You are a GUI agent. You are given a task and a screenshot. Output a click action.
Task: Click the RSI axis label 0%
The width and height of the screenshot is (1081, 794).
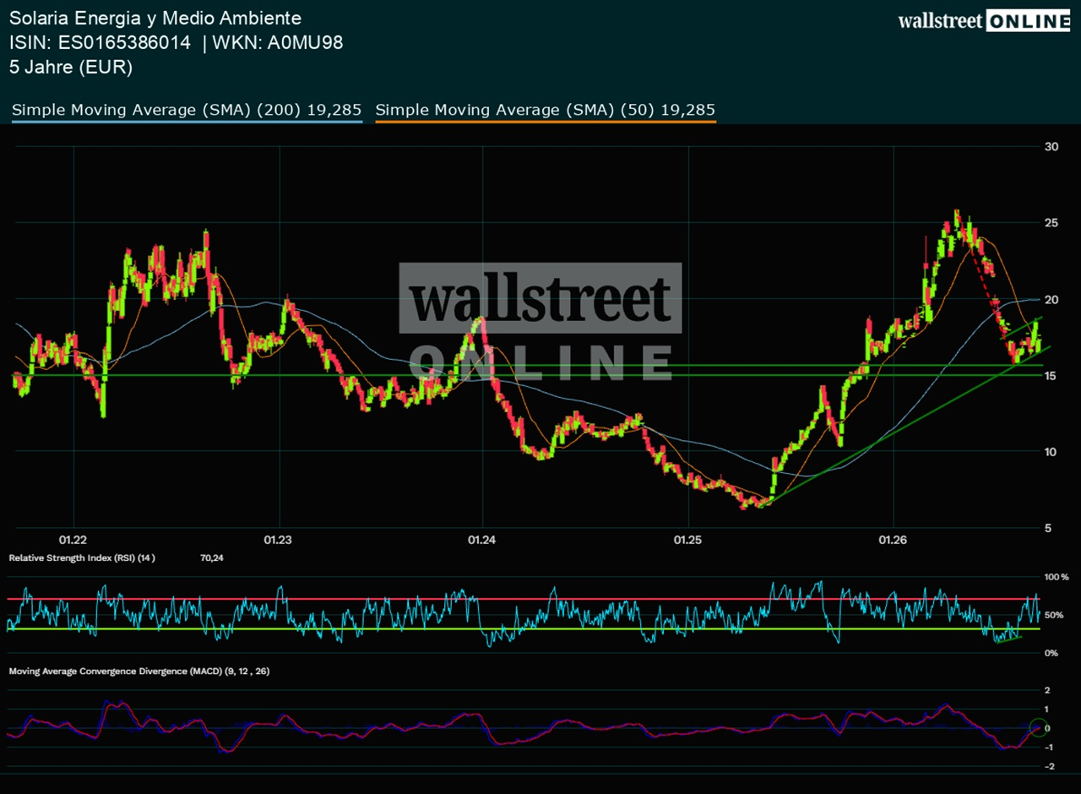click(1051, 653)
